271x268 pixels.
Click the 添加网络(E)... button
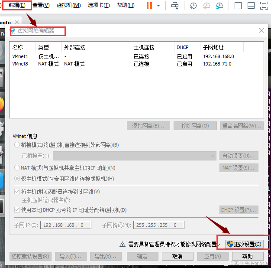pyautogui.click(x=148, y=126)
